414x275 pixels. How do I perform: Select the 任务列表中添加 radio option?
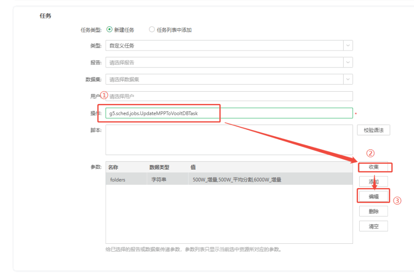[x=152, y=30]
